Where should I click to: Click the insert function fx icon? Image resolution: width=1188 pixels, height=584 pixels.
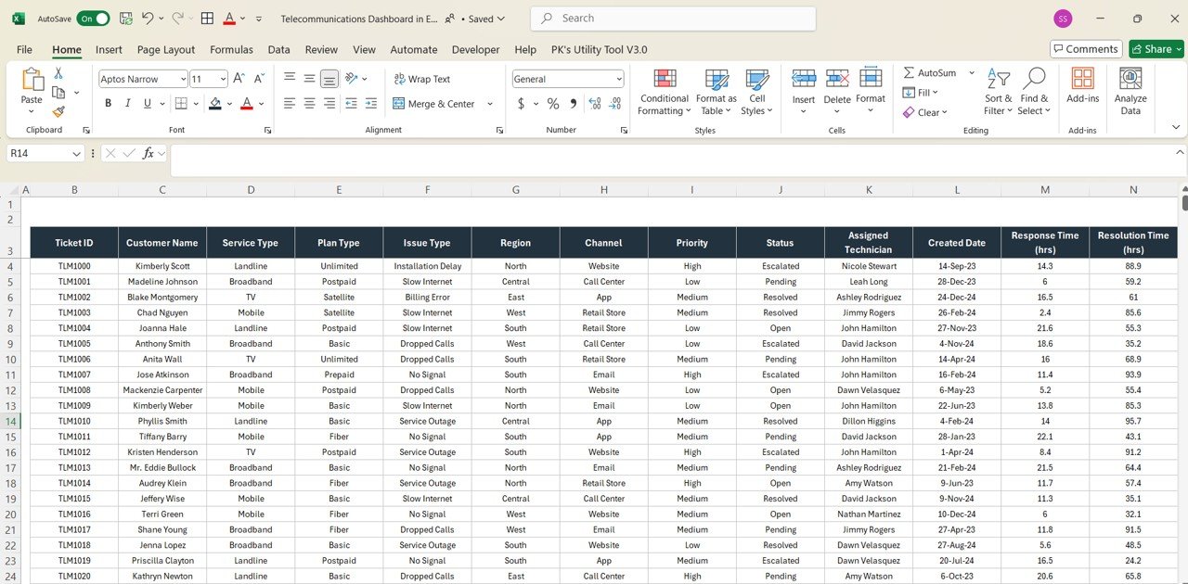pyautogui.click(x=148, y=154)
